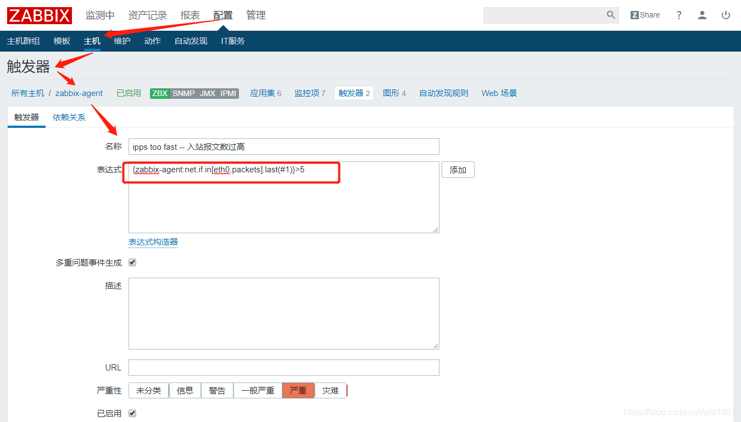The image size is (741, 422).
Task: Select 严重 severity
Action: click(298, 391)
